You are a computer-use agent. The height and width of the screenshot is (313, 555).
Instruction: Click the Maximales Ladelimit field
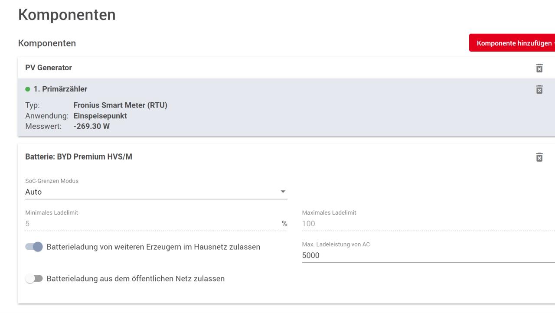coord(428,224)
